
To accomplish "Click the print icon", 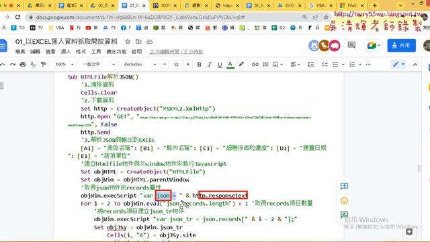I will [x=23, y=65].
